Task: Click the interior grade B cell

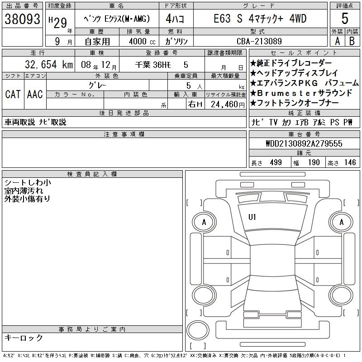Action: [x=352, y=41]
